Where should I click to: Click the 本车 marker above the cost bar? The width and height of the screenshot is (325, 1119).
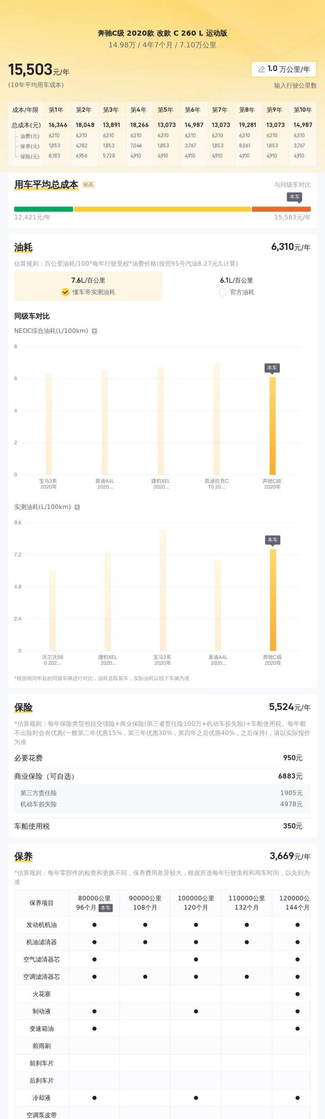294,197
